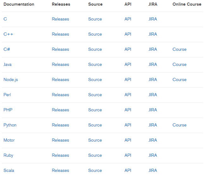Open Source link in the Ruby row

click(x=95, y=155)
